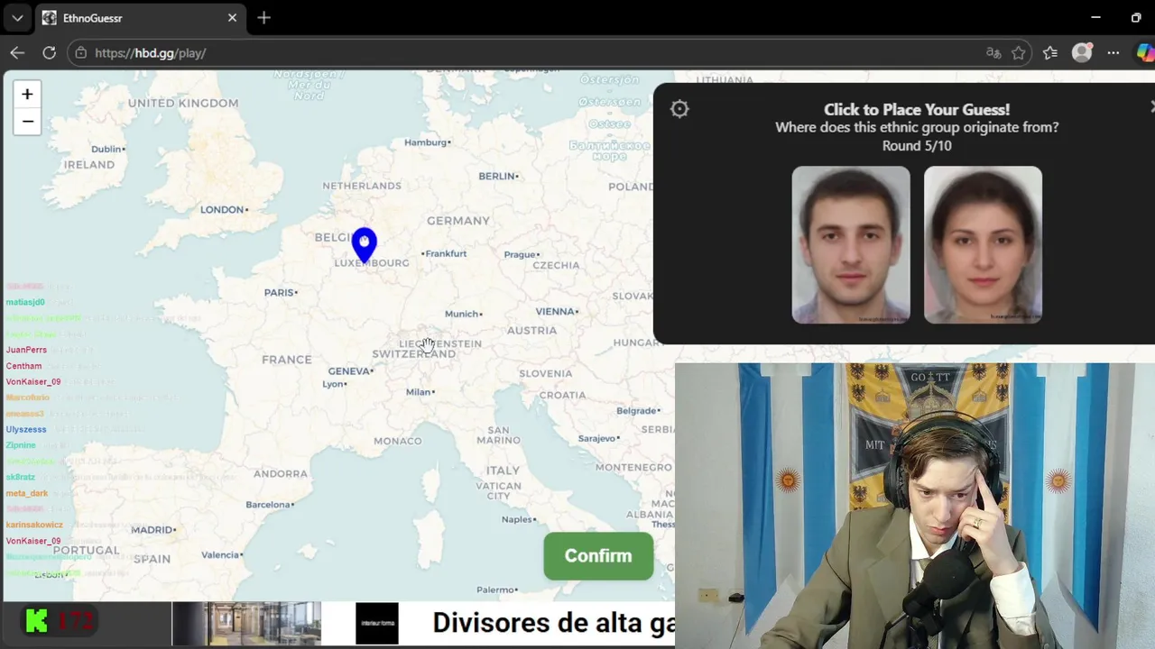Click chat user sk8ratz

(x=21, y=477)
